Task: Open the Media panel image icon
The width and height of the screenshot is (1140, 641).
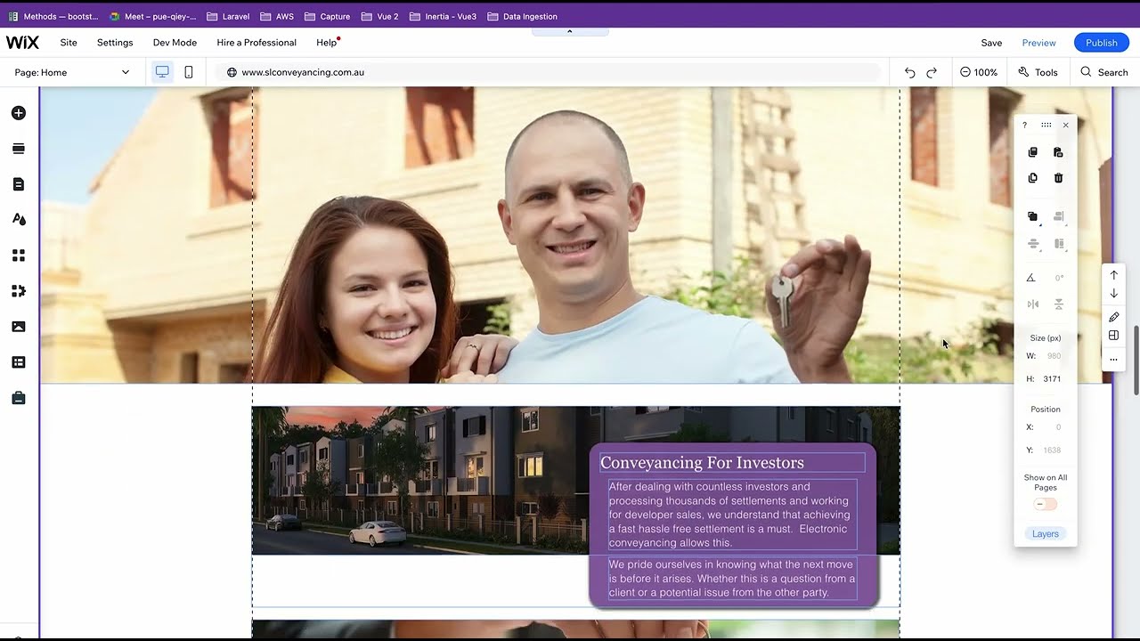Action: pyautogui.click(x=19, y=327)
